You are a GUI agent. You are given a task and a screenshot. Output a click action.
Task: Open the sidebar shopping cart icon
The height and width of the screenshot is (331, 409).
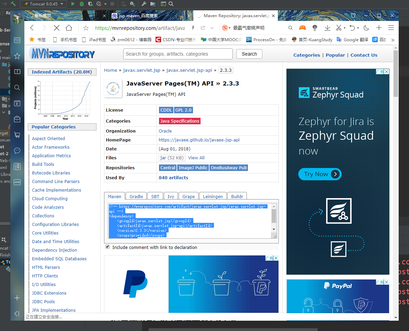pos(17,135)
